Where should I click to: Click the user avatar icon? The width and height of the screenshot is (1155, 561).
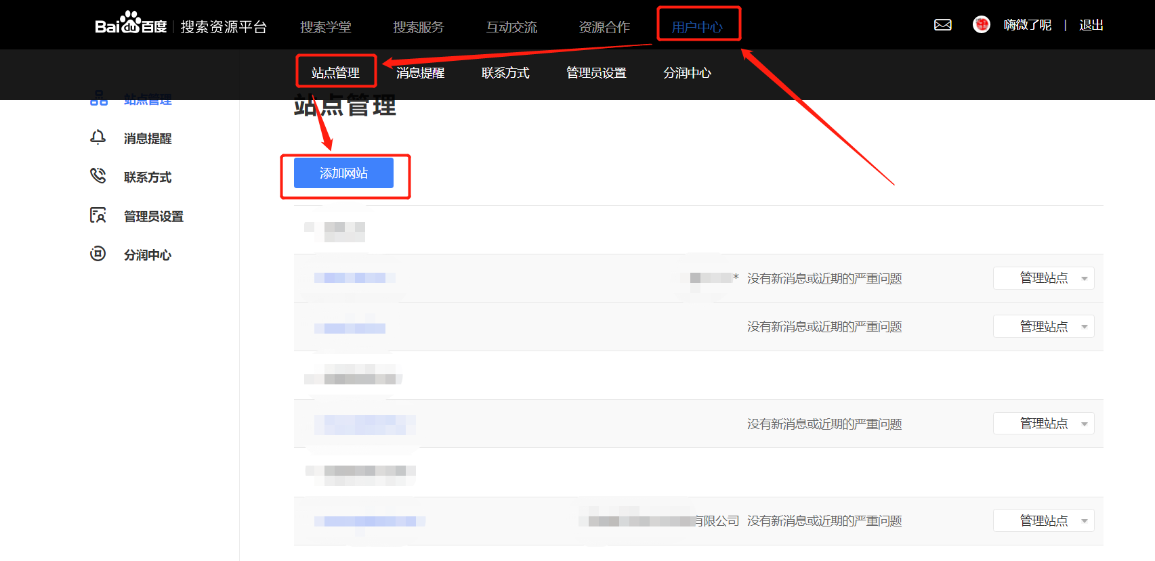pyautogui.click(x=981, y=25)
